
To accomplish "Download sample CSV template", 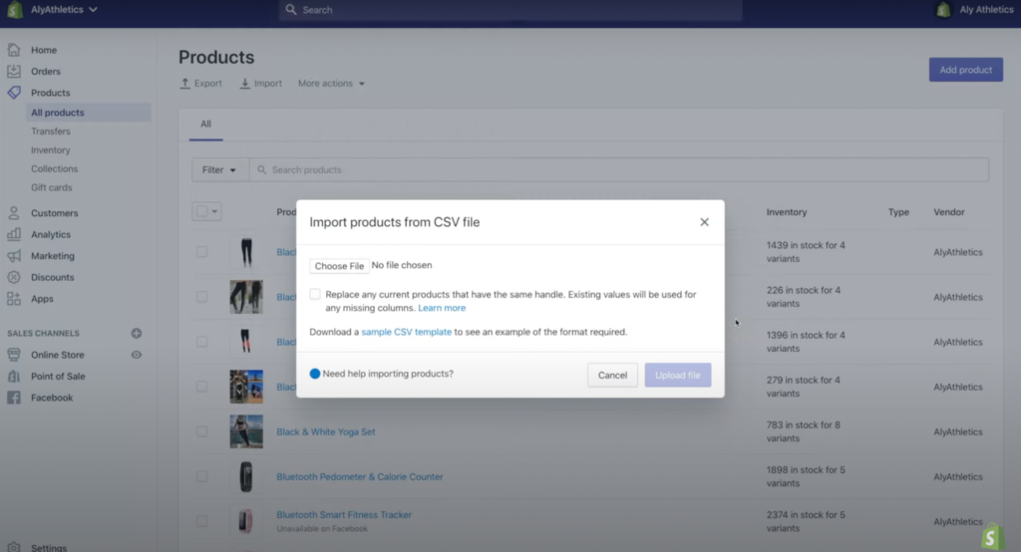I will click(407, 332).
